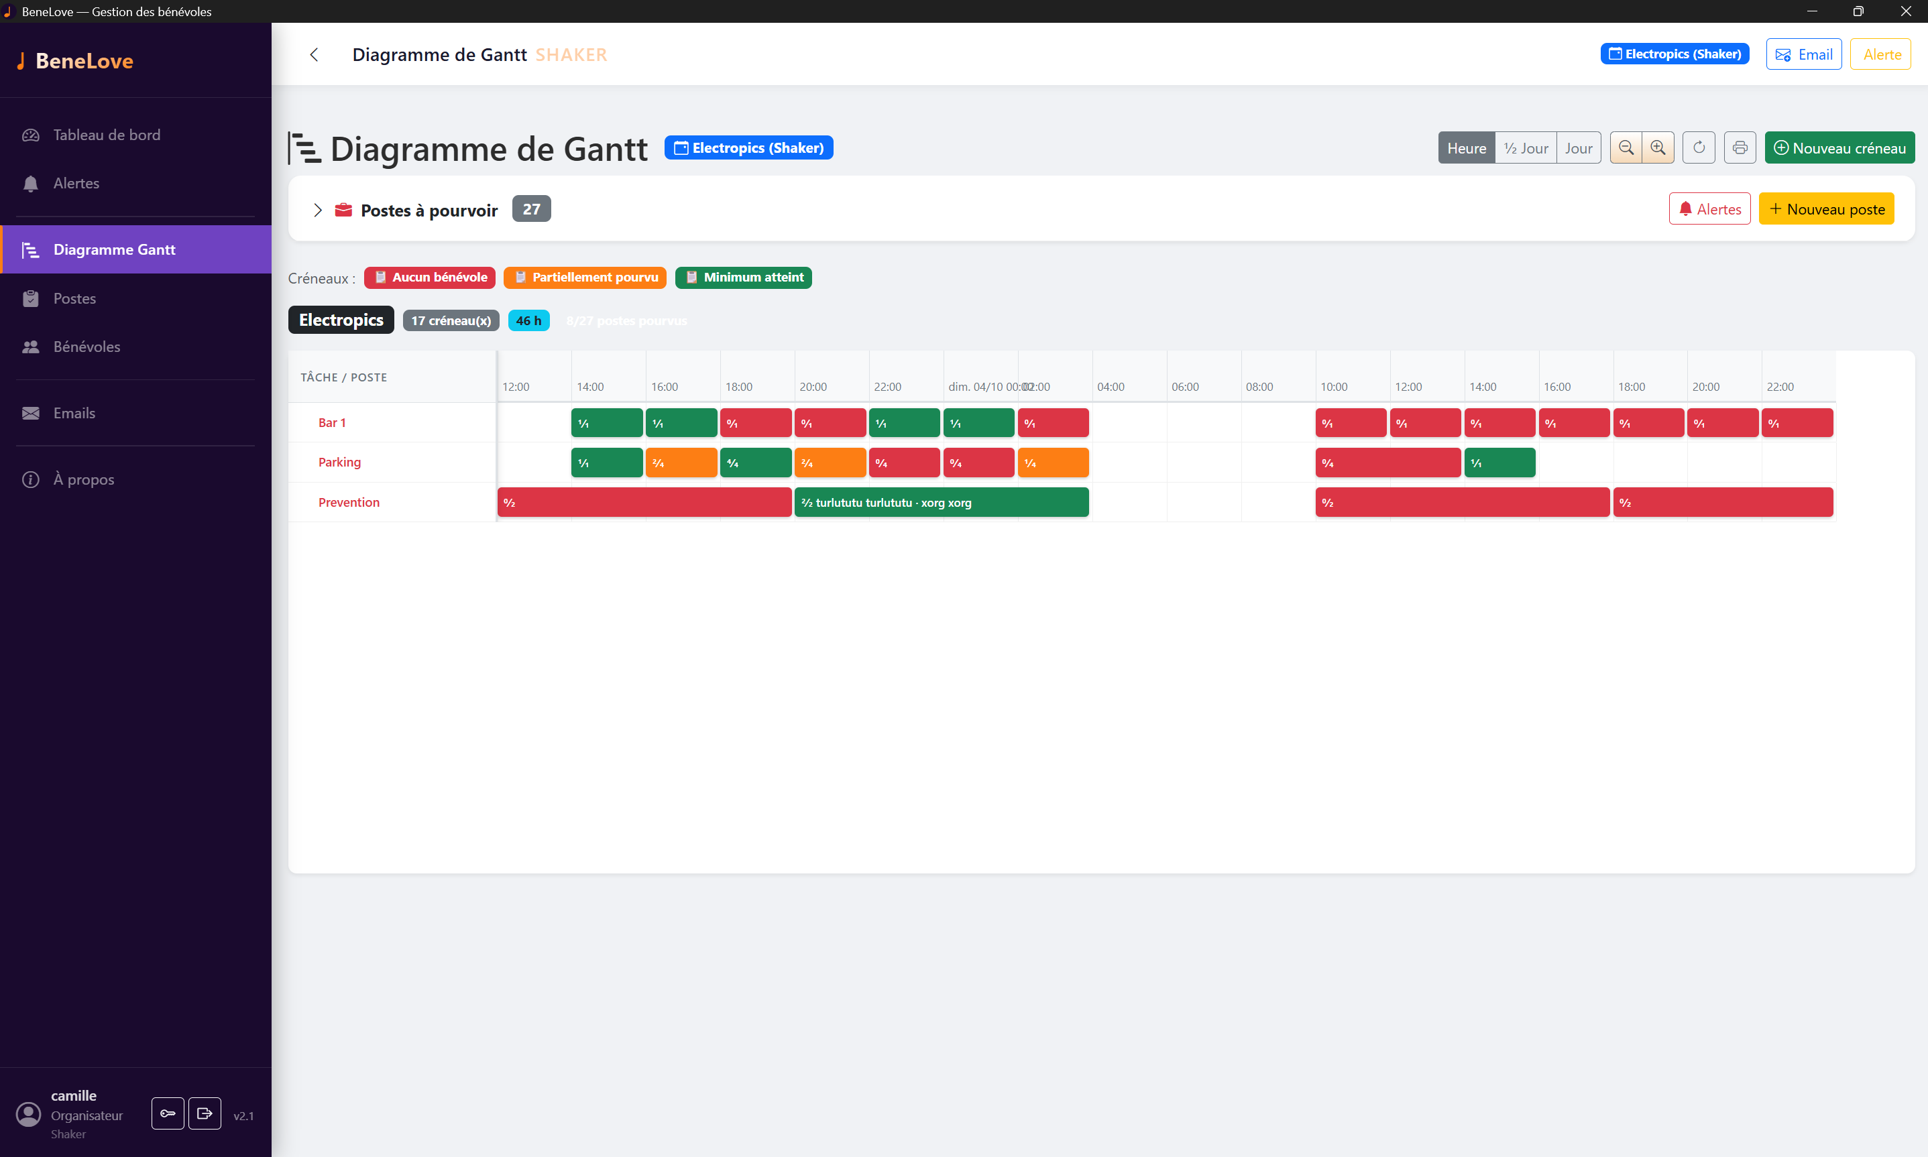Open Parking green slot at 14:00 Sunday
1928x1157 pixels.
1499,463
